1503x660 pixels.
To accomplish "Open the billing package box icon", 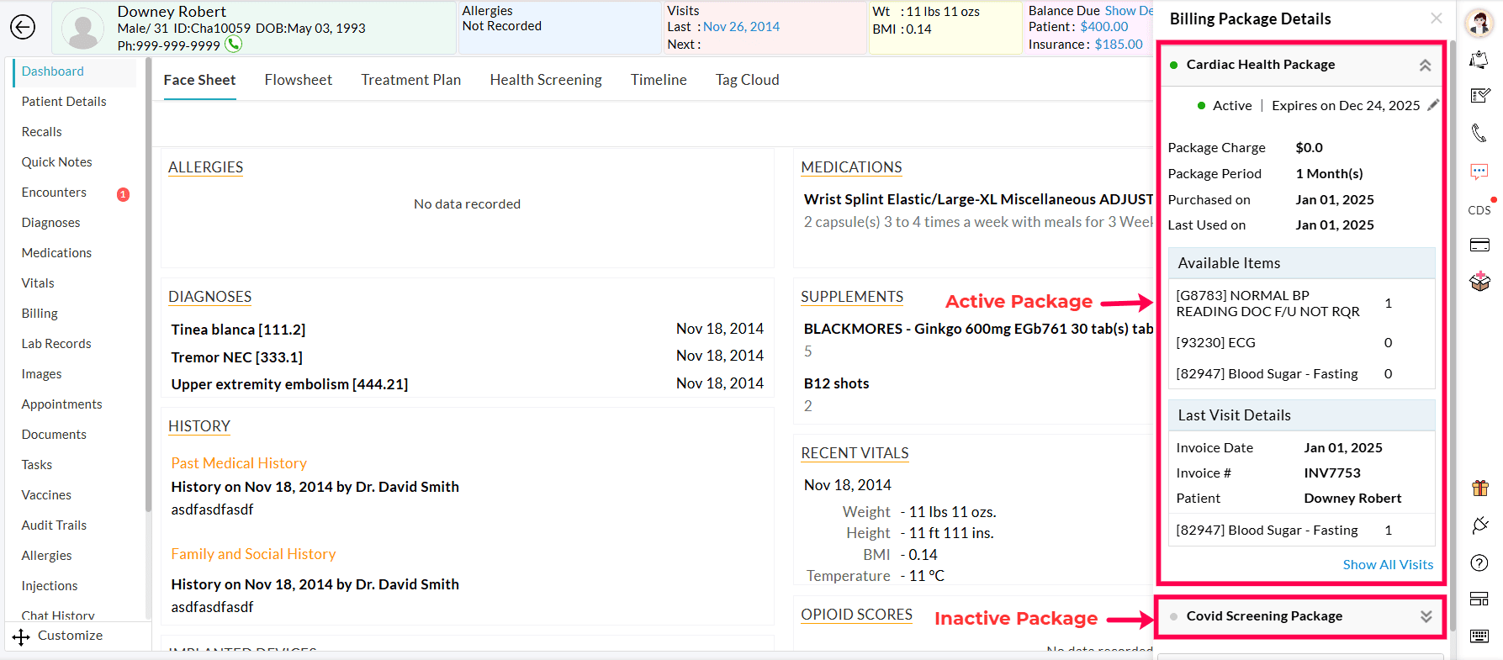I will point(1479,281).
